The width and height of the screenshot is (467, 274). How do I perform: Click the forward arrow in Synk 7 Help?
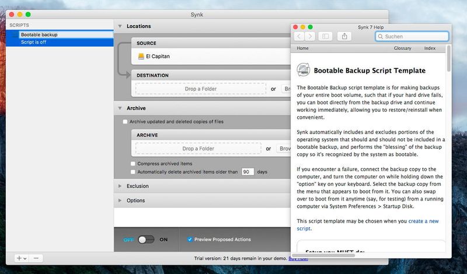tap(310, 36)
